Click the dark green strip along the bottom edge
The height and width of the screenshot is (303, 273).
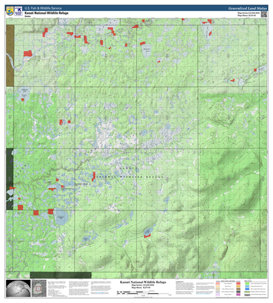click(61, 275)
